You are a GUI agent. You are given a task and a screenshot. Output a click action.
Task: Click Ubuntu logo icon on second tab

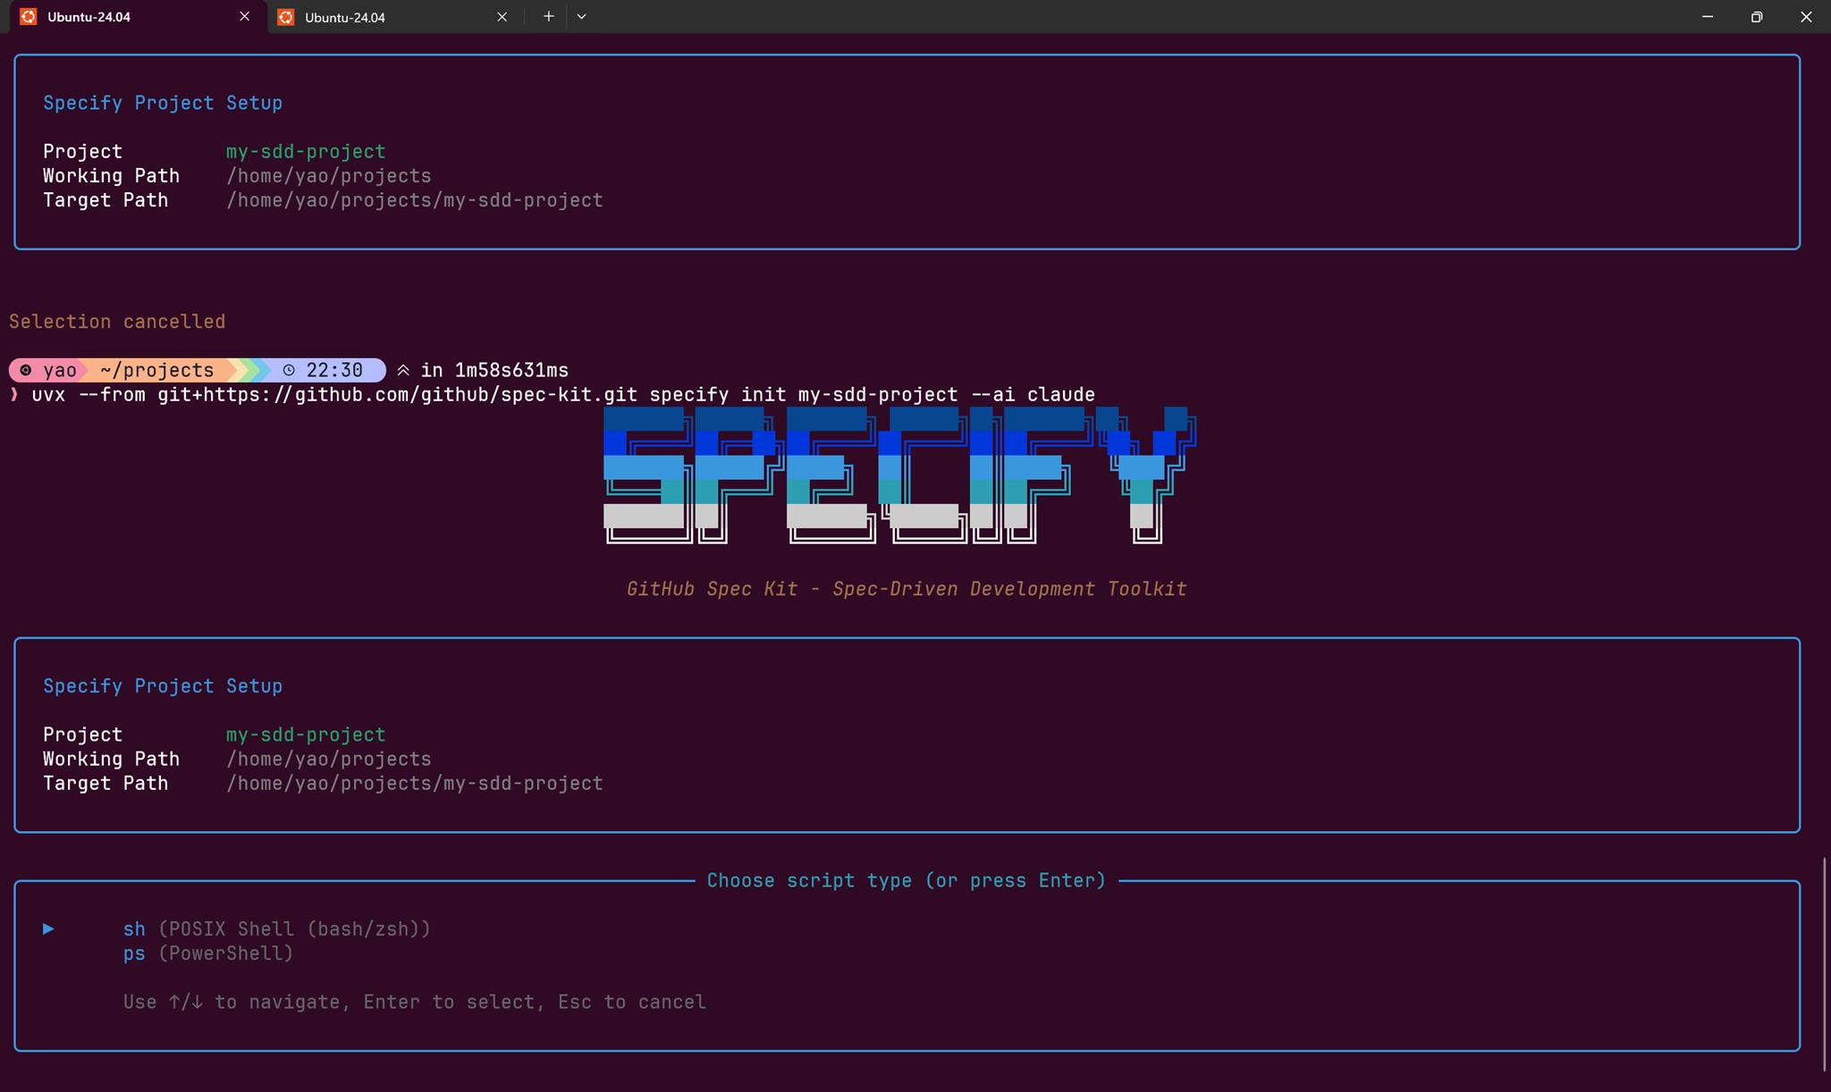(x=286, y=17)
